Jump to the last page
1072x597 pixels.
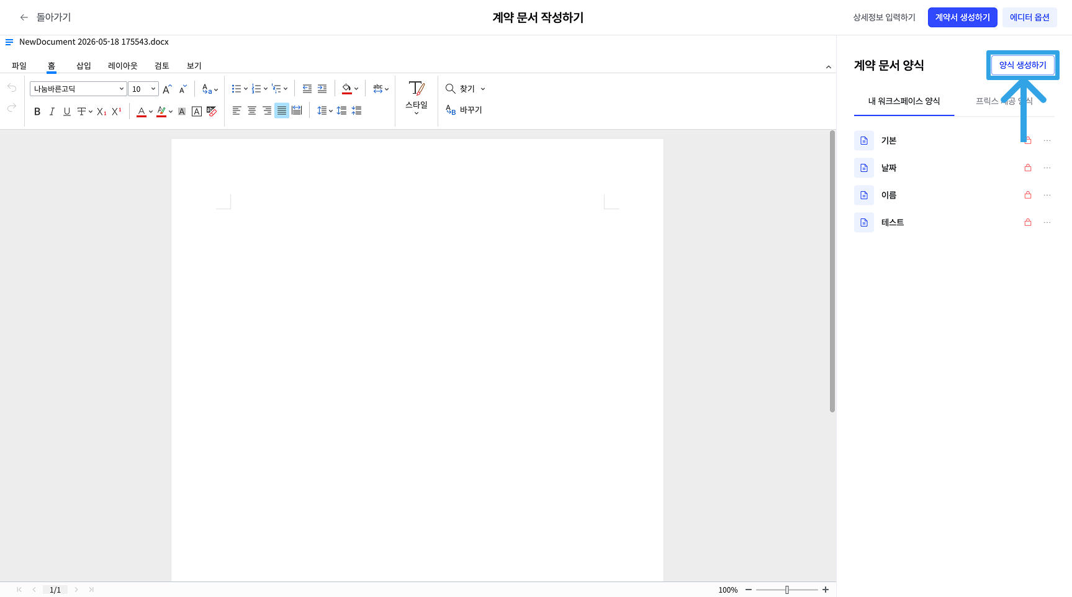[91, 590]
